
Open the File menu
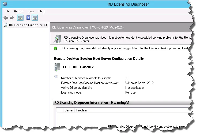tap(7, 11)
